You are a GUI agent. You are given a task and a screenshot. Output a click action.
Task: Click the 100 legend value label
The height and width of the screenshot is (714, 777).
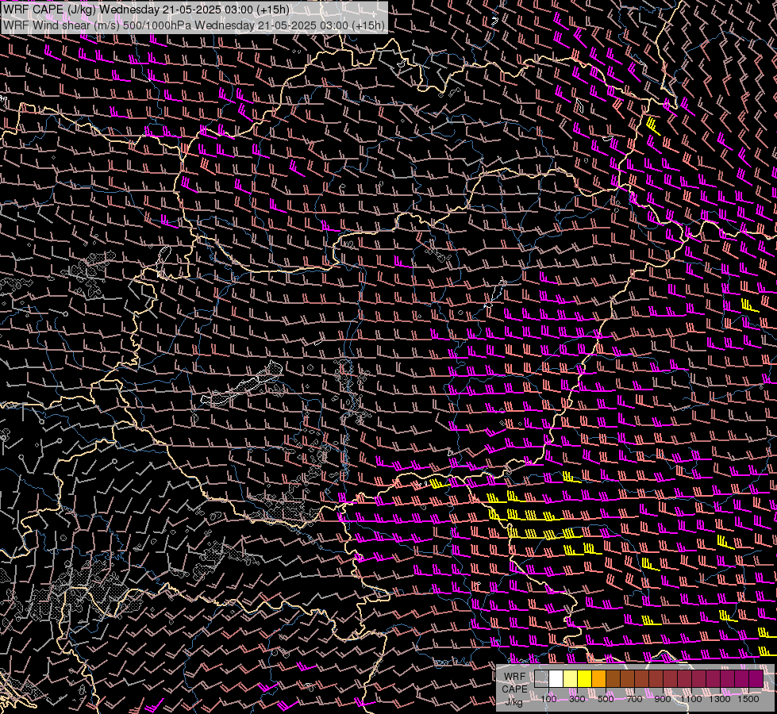click(x=549, y=699)
